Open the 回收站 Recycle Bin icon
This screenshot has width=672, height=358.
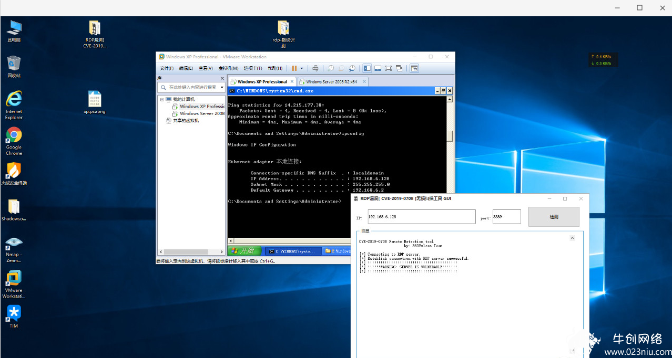(14, 67)
